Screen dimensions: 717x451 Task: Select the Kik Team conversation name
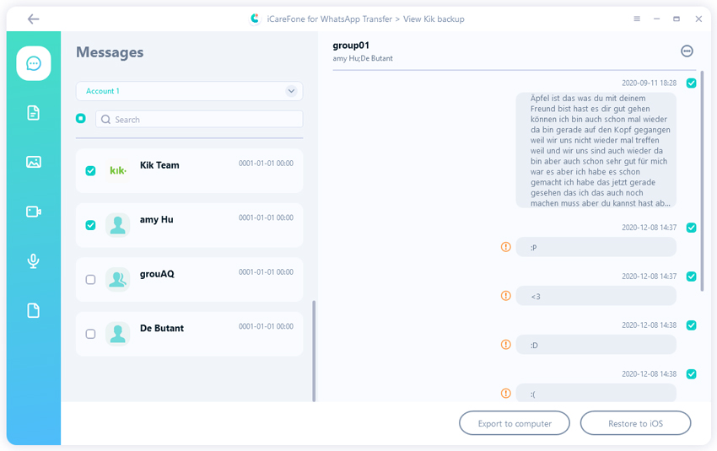[x=159, y=165]
